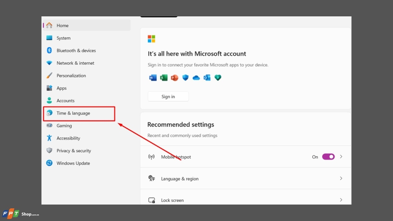Viewport: 393px width, 221px height.
Task: Click the Apps icon in sidebar
Action: tap(50, 88)
